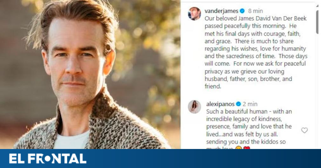
Task: Click the verified badge beside vanderjames
Action: click(x=242, y=11)
